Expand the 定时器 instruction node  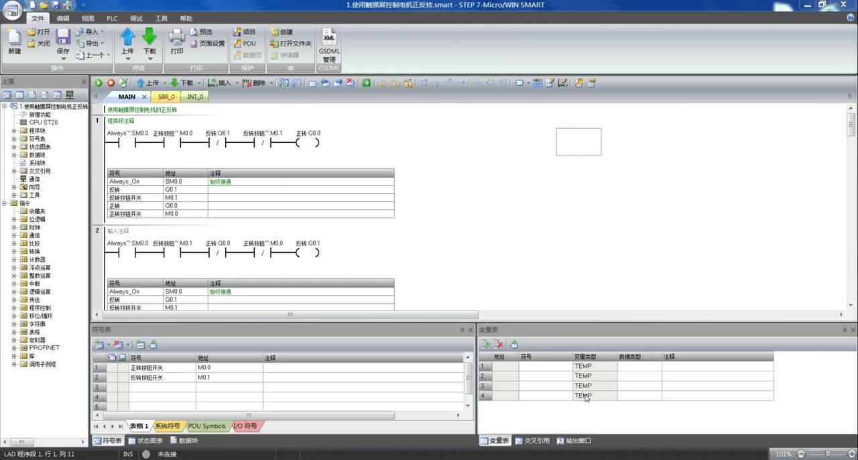[x=14, y=340]
